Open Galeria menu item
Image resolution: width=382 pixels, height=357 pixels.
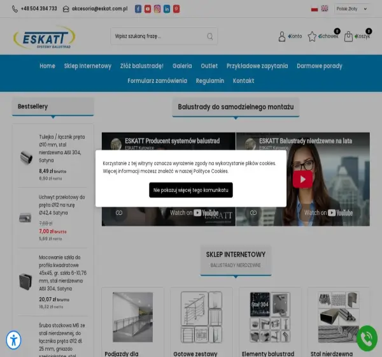click(x=182, y=66)
